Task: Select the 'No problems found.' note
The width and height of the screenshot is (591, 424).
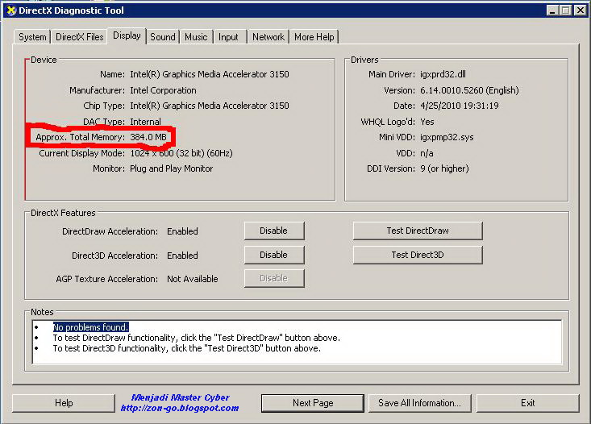Action: (91, 327)
